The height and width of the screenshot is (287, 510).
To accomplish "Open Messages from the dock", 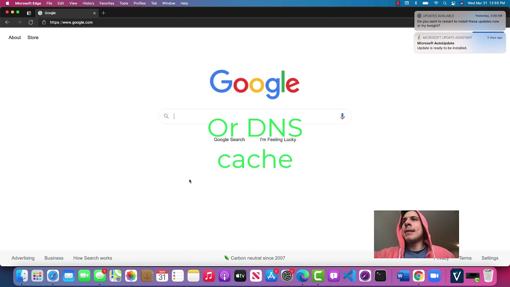I will pos(100,275).
